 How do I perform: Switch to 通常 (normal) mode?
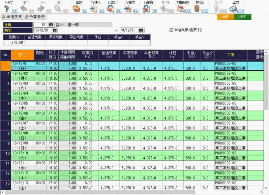click(x=243, y=17)
